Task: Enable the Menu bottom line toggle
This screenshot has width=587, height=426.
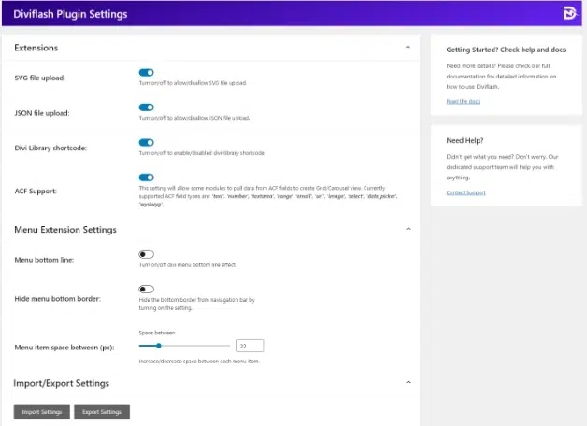Action: click(147, 254)
